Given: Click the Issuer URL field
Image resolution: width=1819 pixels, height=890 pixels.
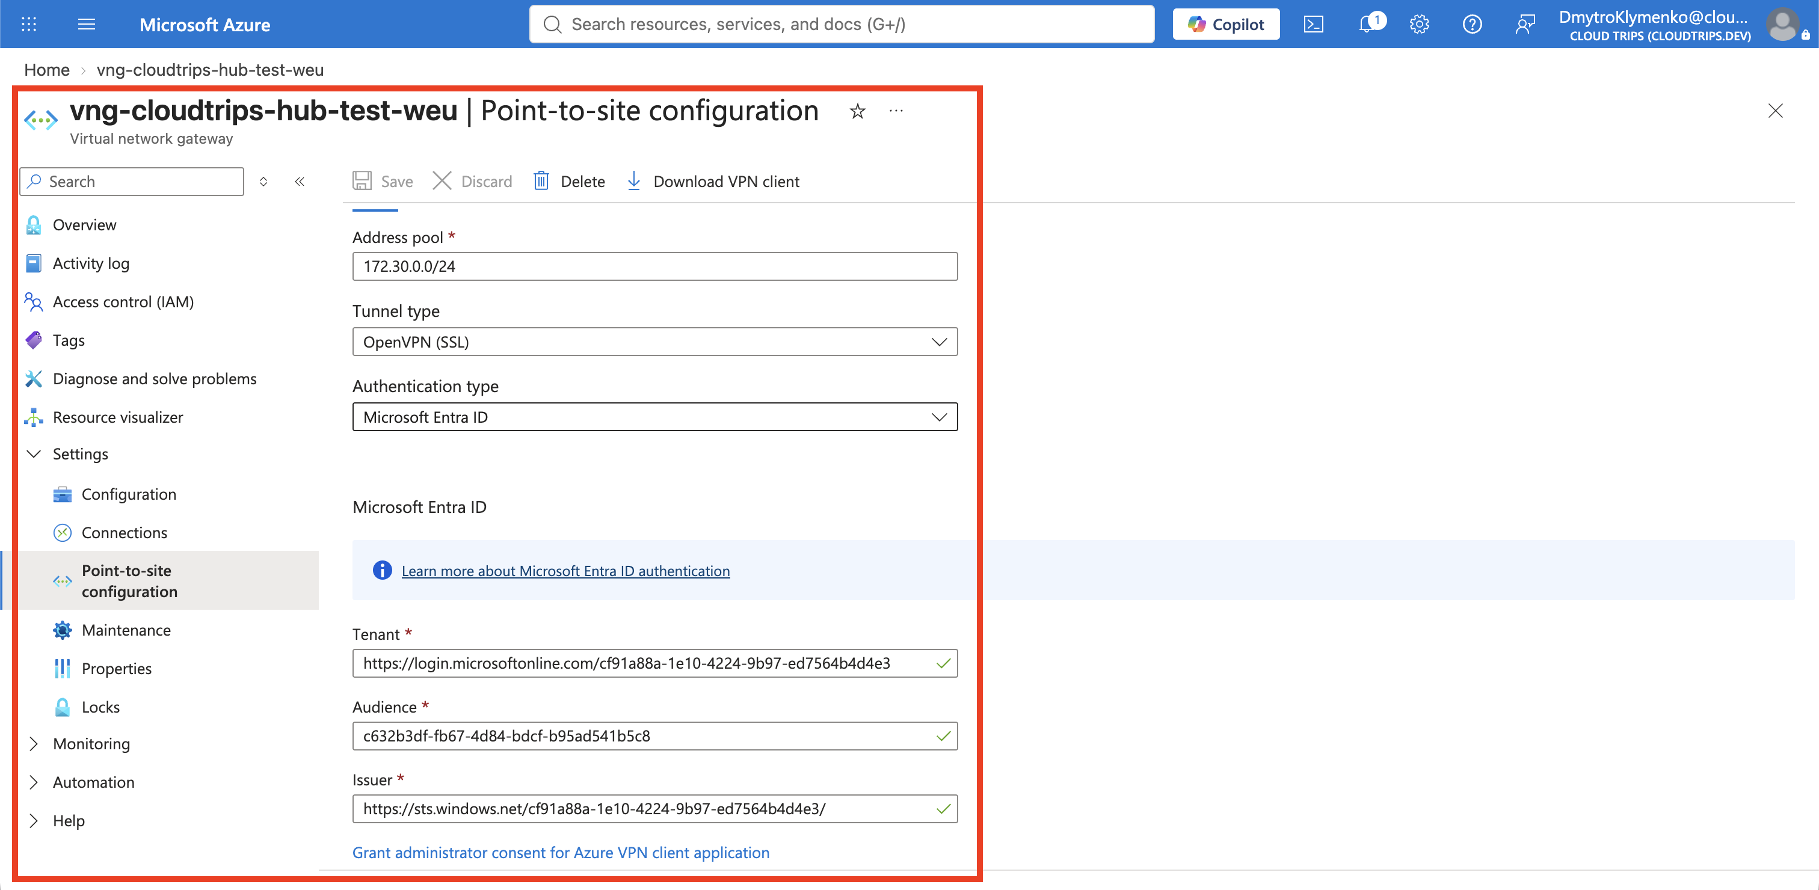Looking at the screenshot, I should [x=654, y=808].
